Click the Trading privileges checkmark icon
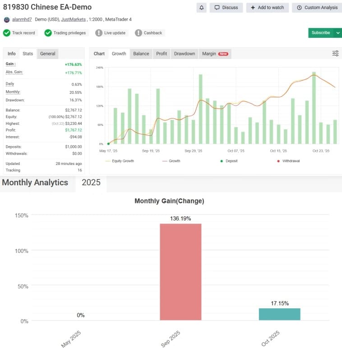This screenshot has height=348, width=342. 48,33
